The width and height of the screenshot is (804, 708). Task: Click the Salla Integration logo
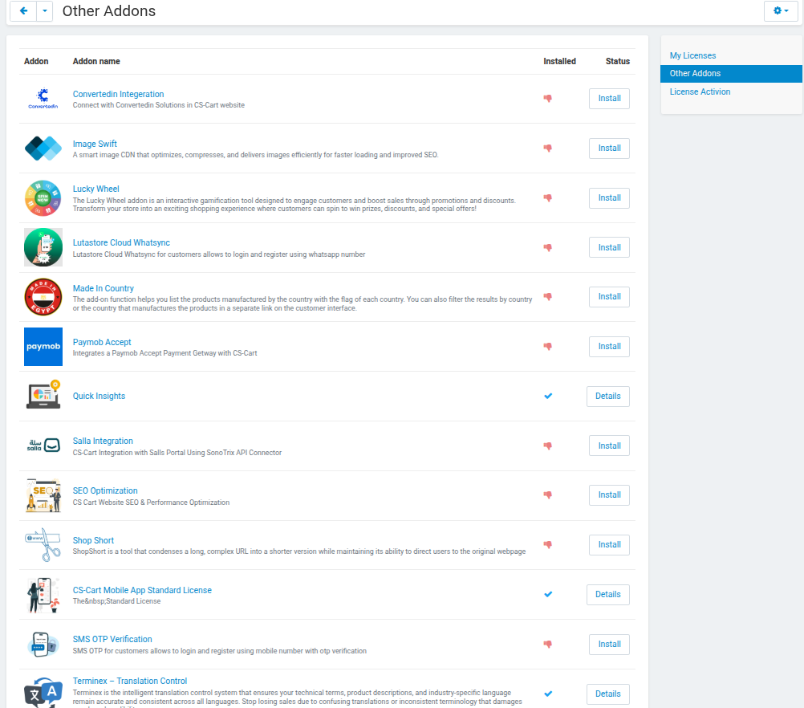(x=43, y=446)
